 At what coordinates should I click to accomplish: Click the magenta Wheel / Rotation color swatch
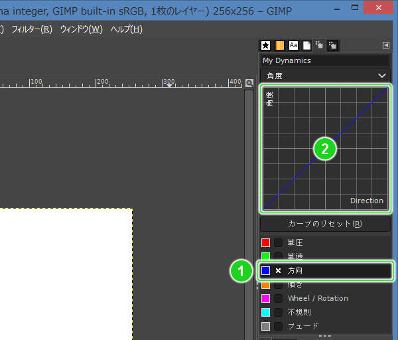266,298
